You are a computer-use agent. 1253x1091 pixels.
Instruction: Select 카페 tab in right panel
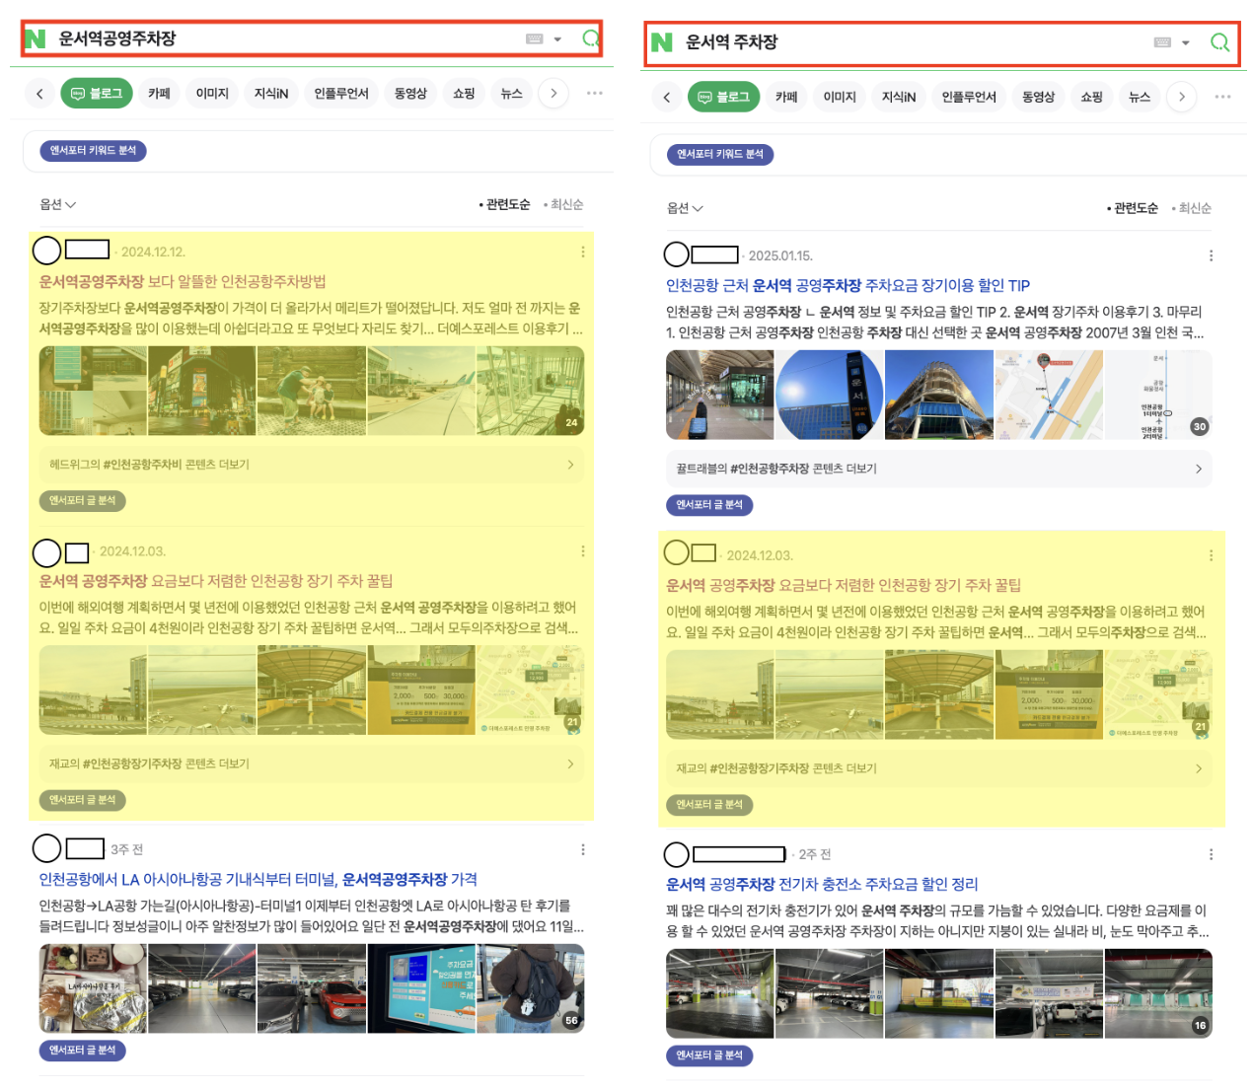coord(786,97)
